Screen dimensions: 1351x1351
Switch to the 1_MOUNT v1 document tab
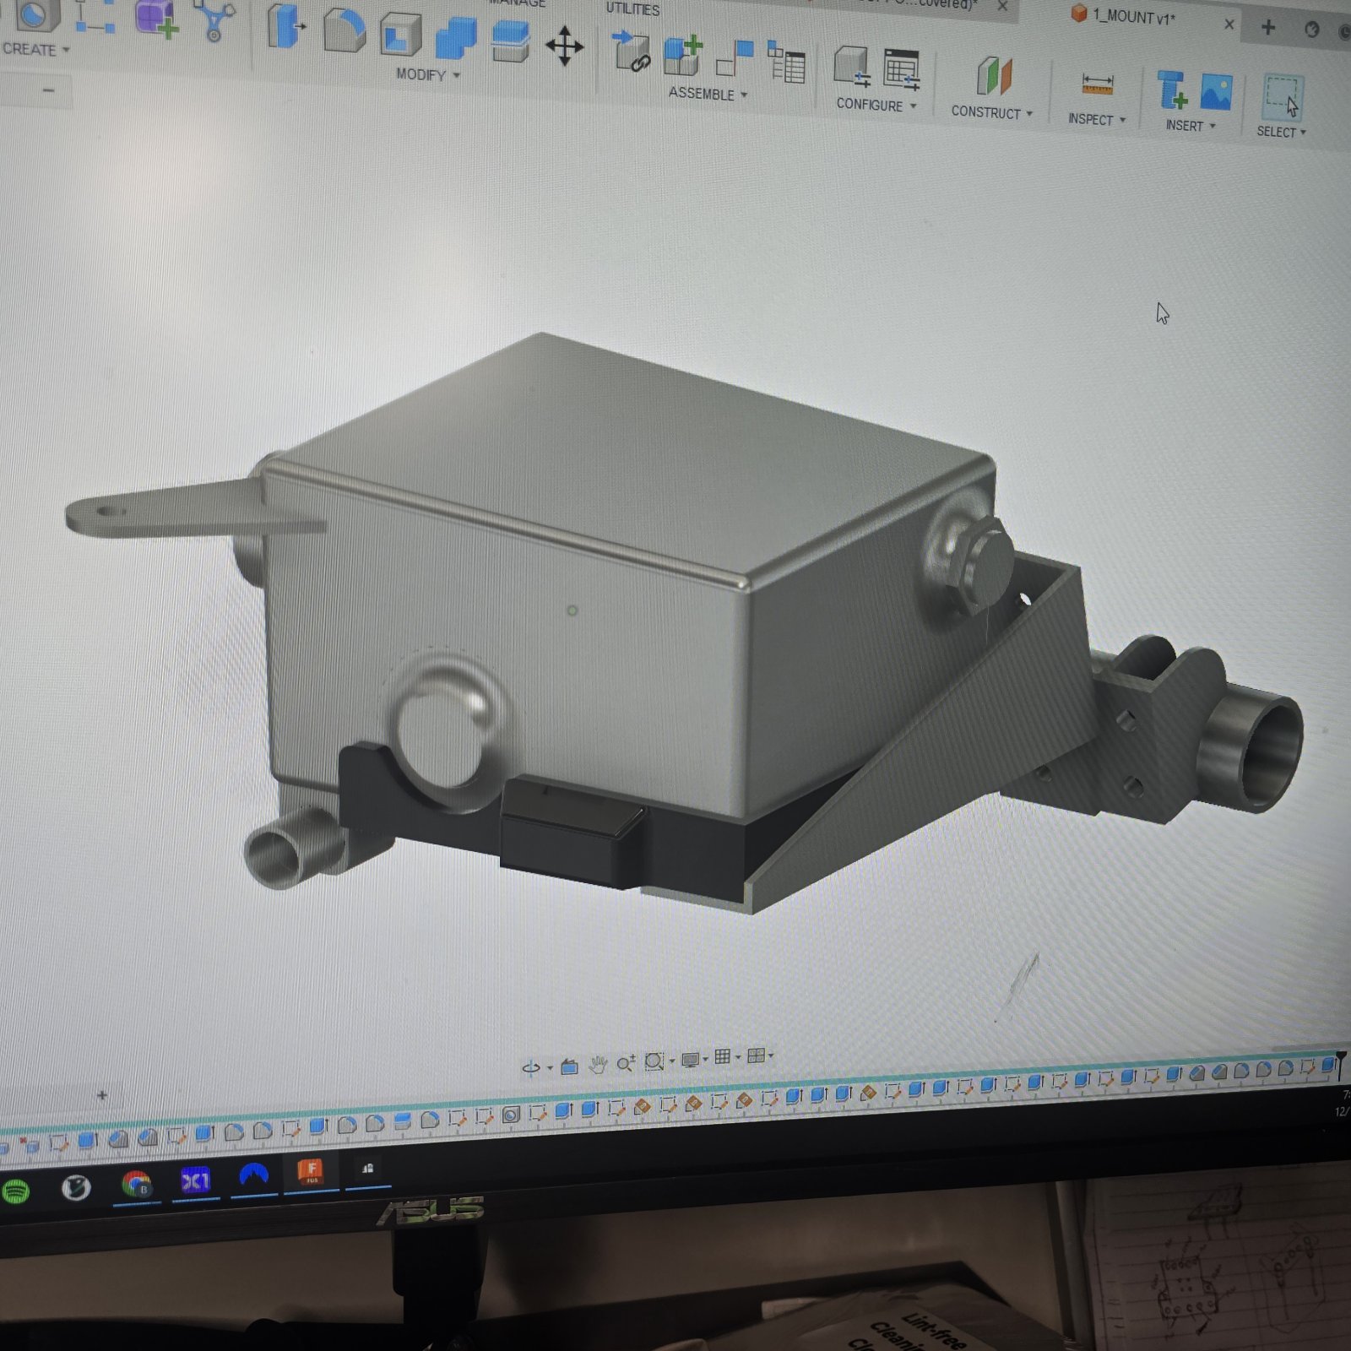[x=1133, y=17]
